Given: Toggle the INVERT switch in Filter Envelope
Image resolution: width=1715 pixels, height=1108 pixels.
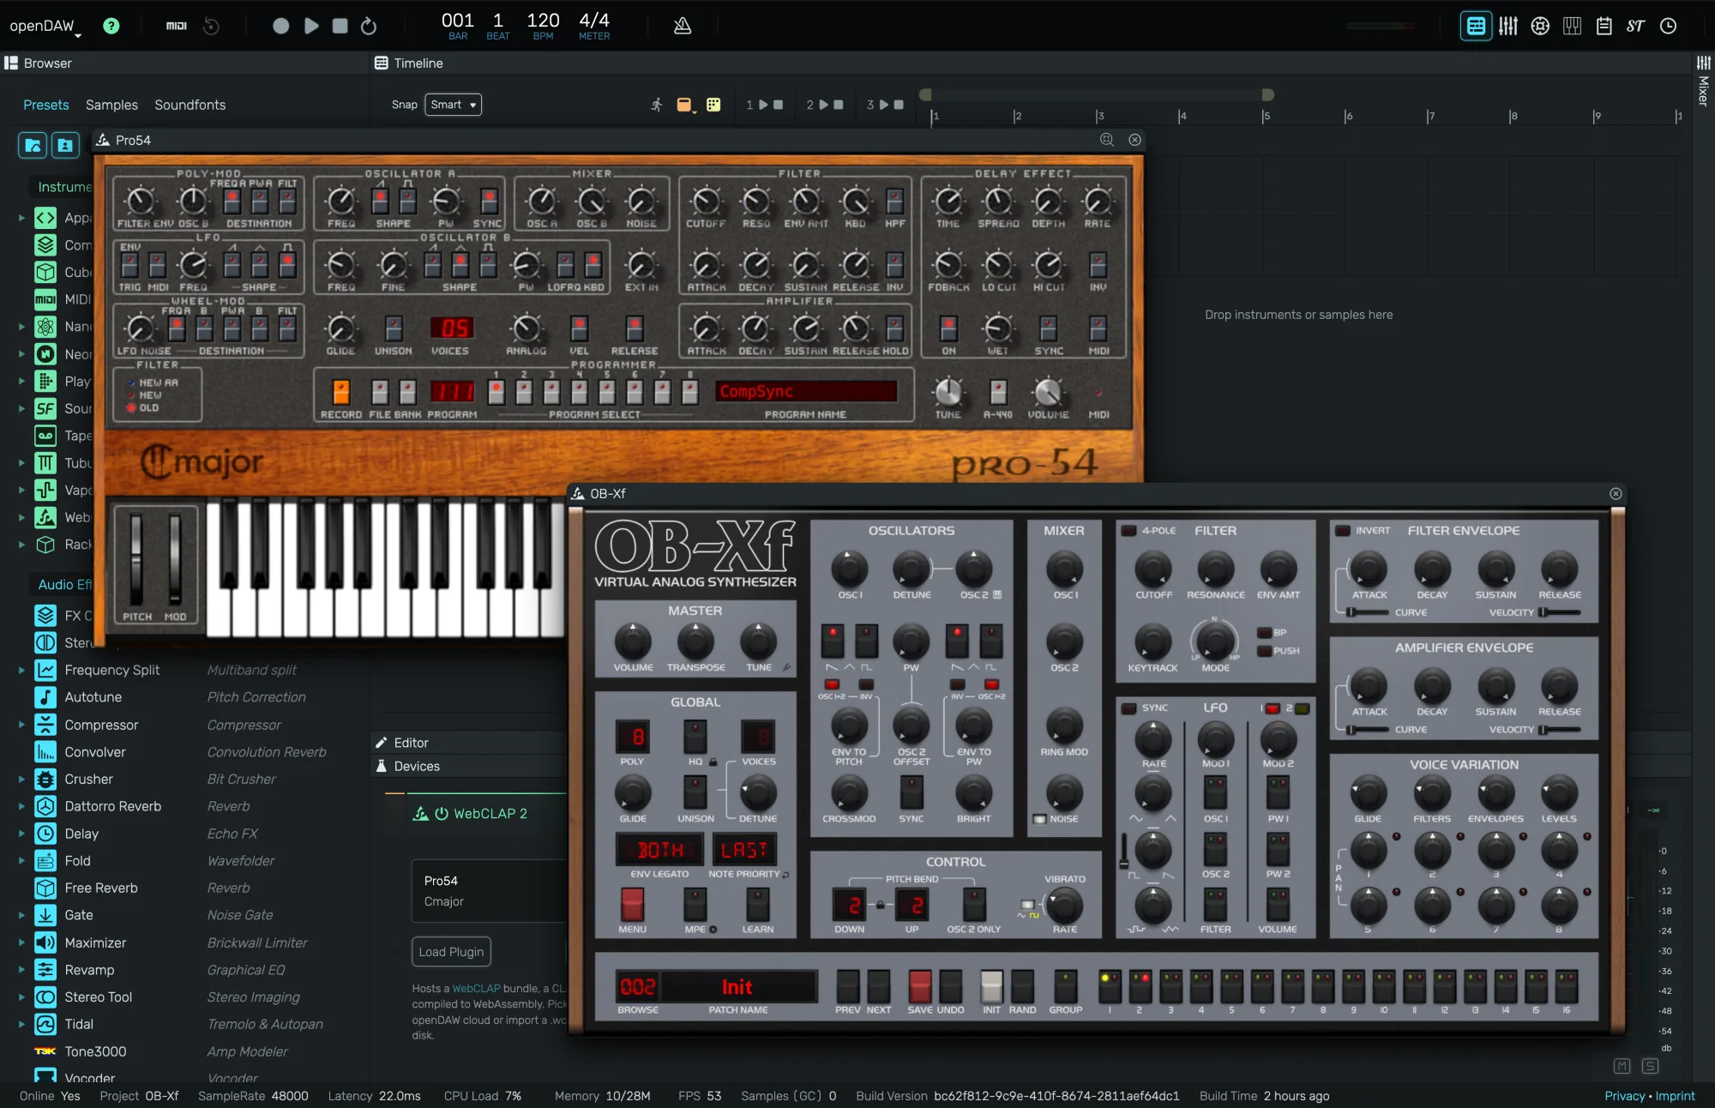Looking at the screenshot, I should (1344, 531).
